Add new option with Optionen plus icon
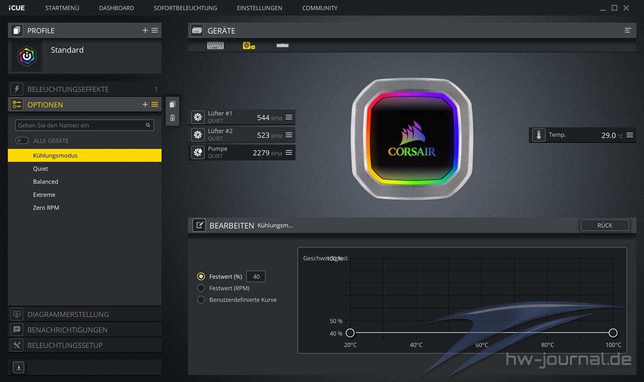Image resolution: width=644 pixels, height=382 pixels. (145, 104)
